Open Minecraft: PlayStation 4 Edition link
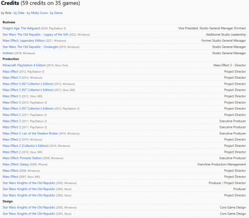The width and height of the screenshot is (249, 218). [x=24, y=65]
